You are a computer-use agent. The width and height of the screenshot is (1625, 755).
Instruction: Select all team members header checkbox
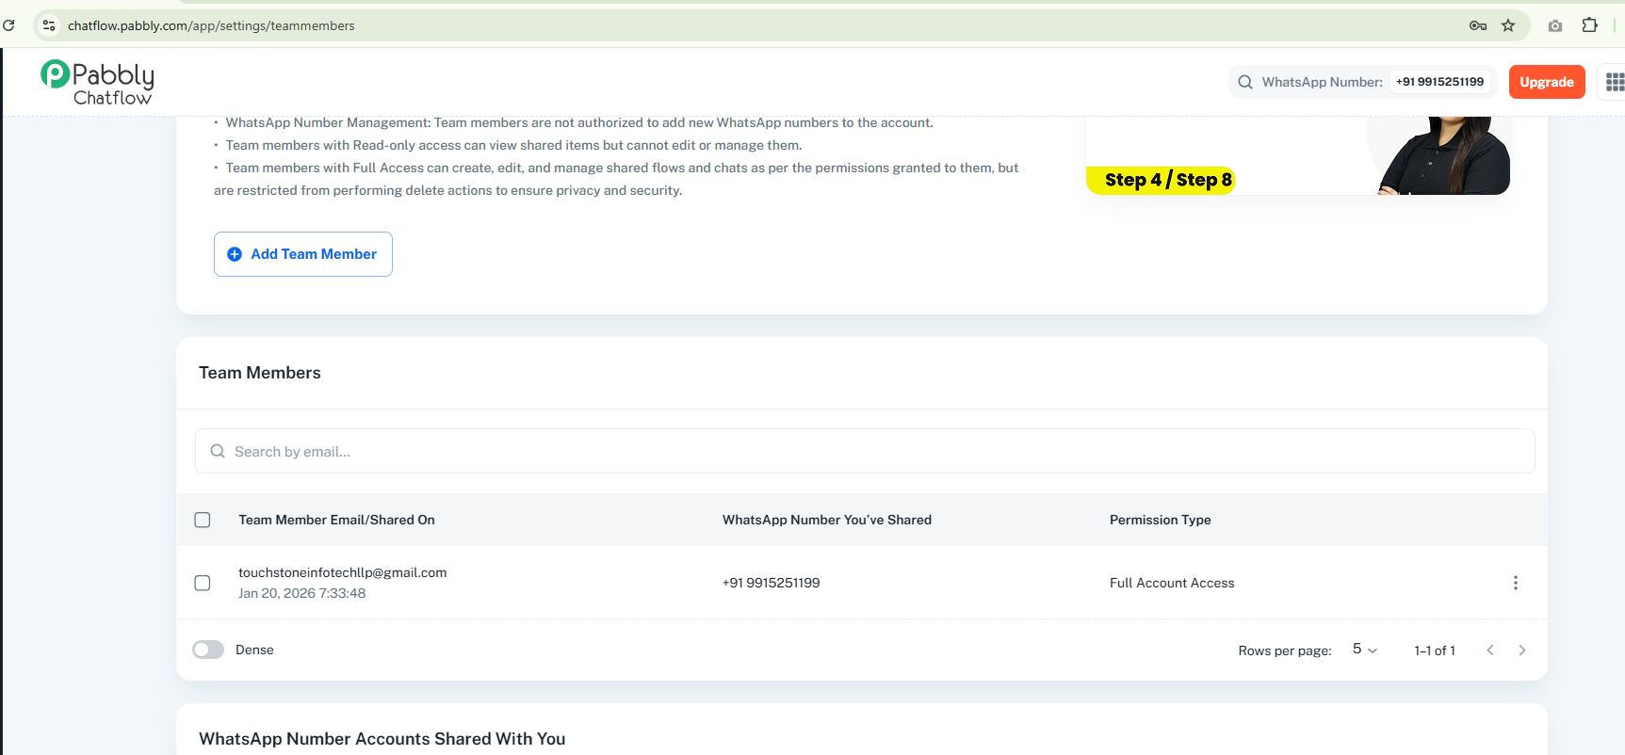[203, 520]
